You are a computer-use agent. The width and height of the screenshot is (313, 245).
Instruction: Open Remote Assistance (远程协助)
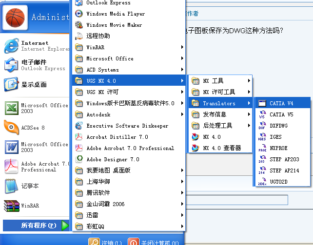[x=129, y=36]
